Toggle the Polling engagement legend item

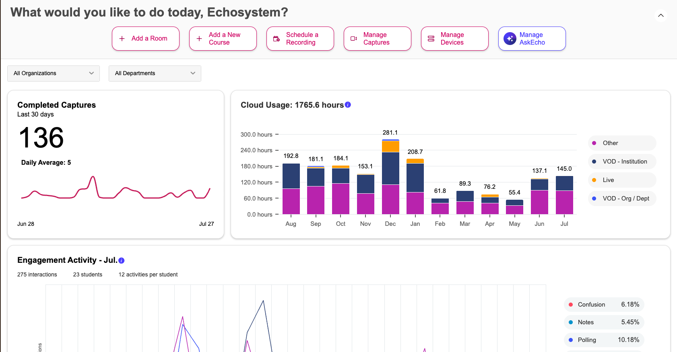(604, 340)
